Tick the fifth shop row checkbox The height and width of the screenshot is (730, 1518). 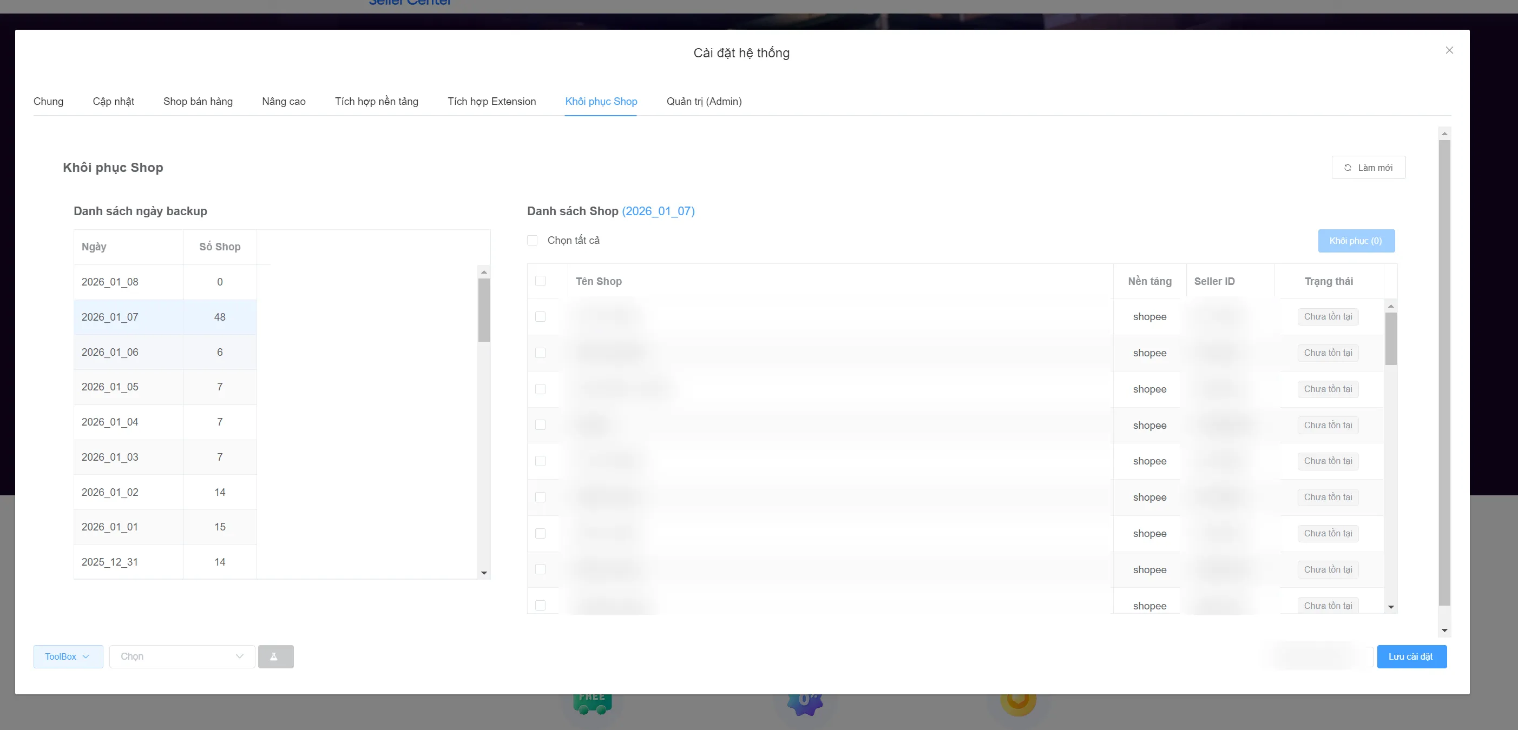tap(540, 461)
